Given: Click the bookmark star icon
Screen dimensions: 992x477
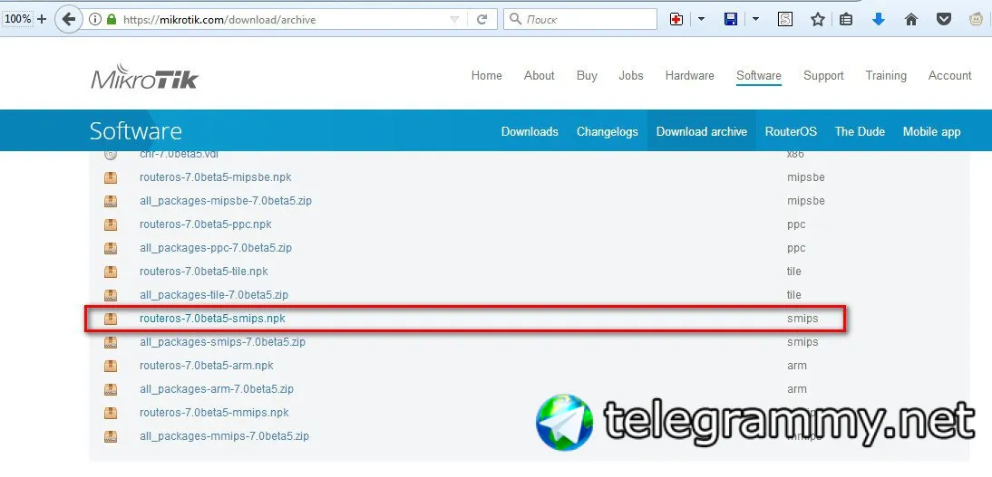Looking at the screenshot, I should [817, 20].
